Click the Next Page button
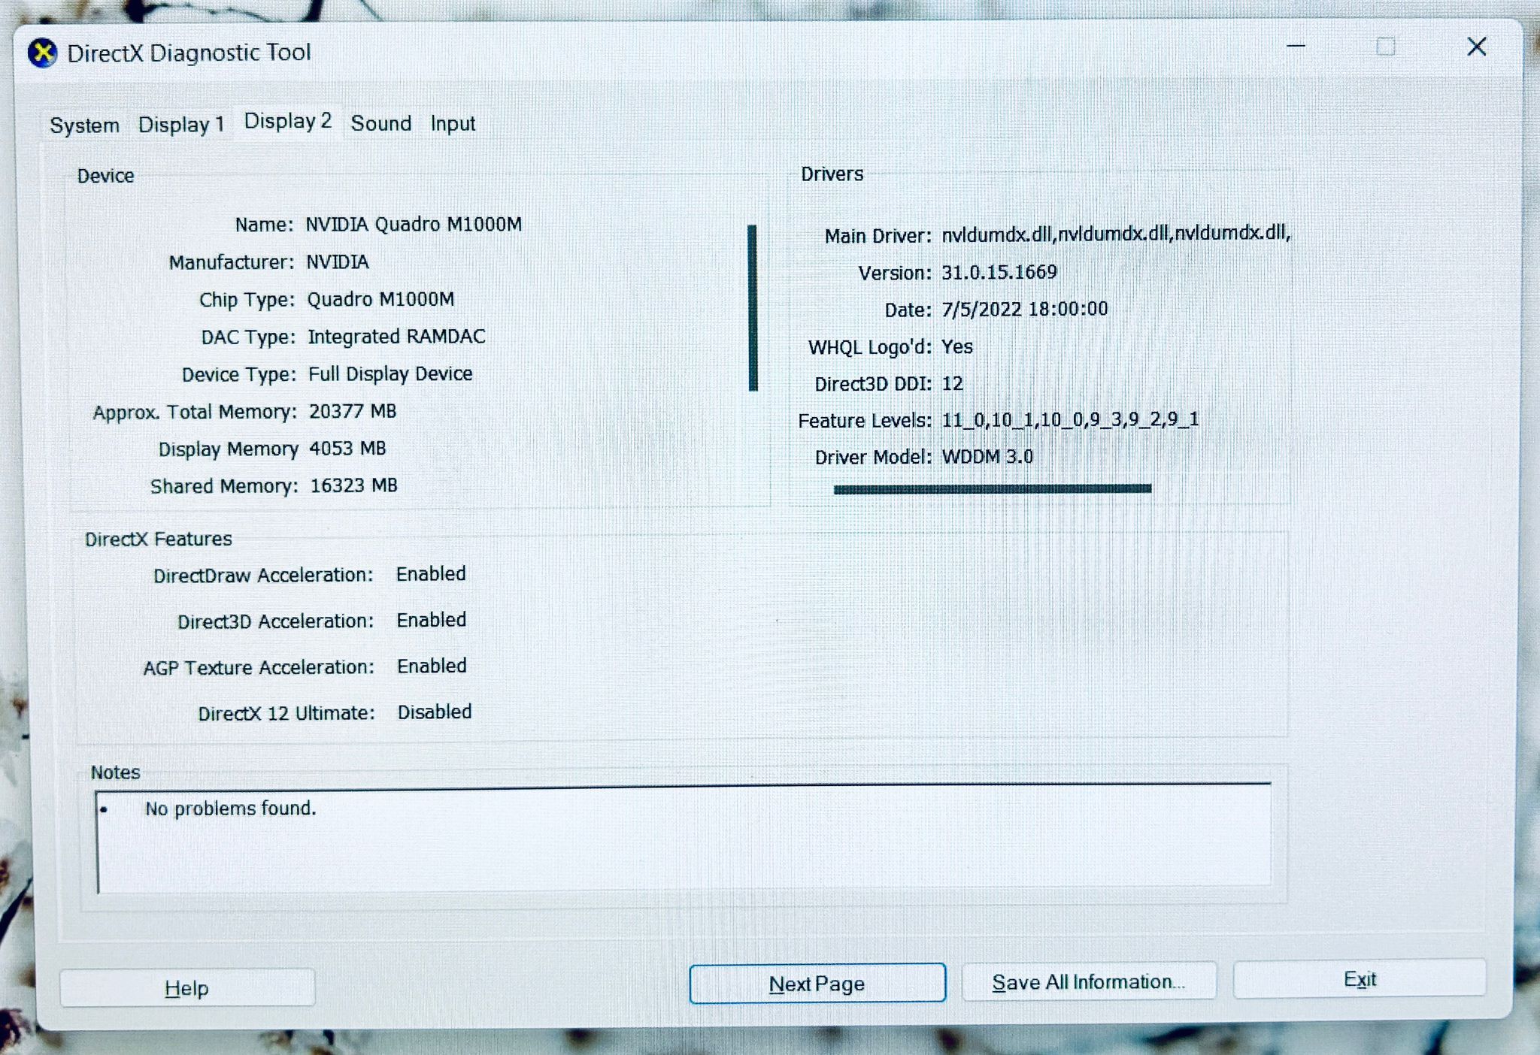The image size is (1540, 1055). 817,984
